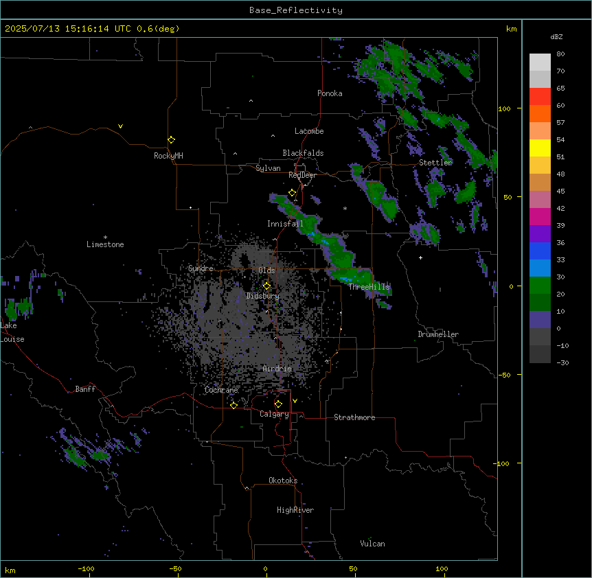This screenshot has width=592, height=578.
Task: Select the topmost light gray legend swatch
Action: (x=540, y=62)
